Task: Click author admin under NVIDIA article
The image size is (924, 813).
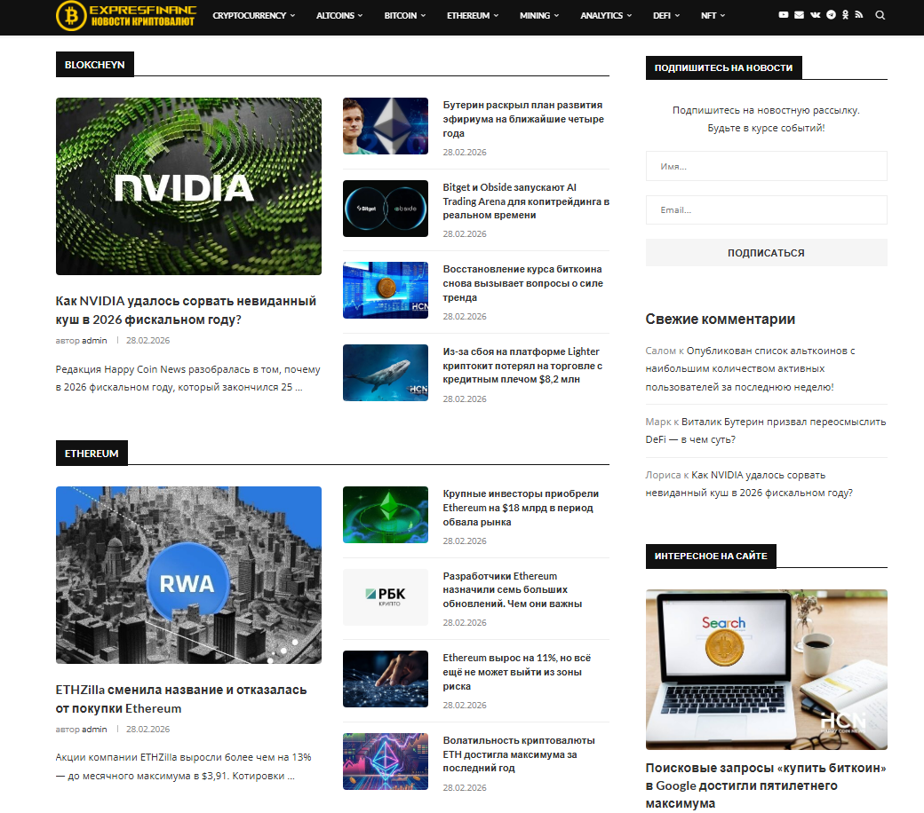Action: 93,340
